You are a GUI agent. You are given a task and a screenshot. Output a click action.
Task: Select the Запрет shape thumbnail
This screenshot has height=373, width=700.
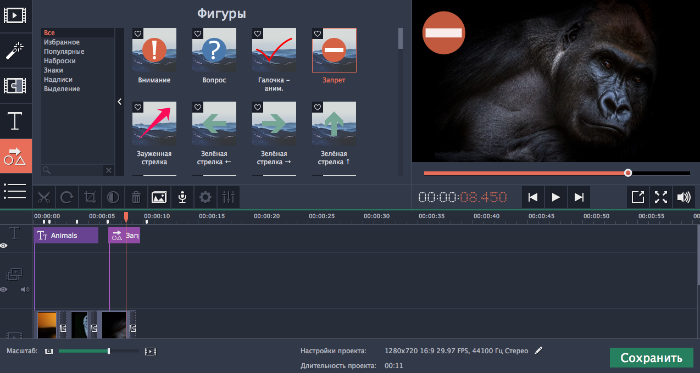(x=334, y=50)
